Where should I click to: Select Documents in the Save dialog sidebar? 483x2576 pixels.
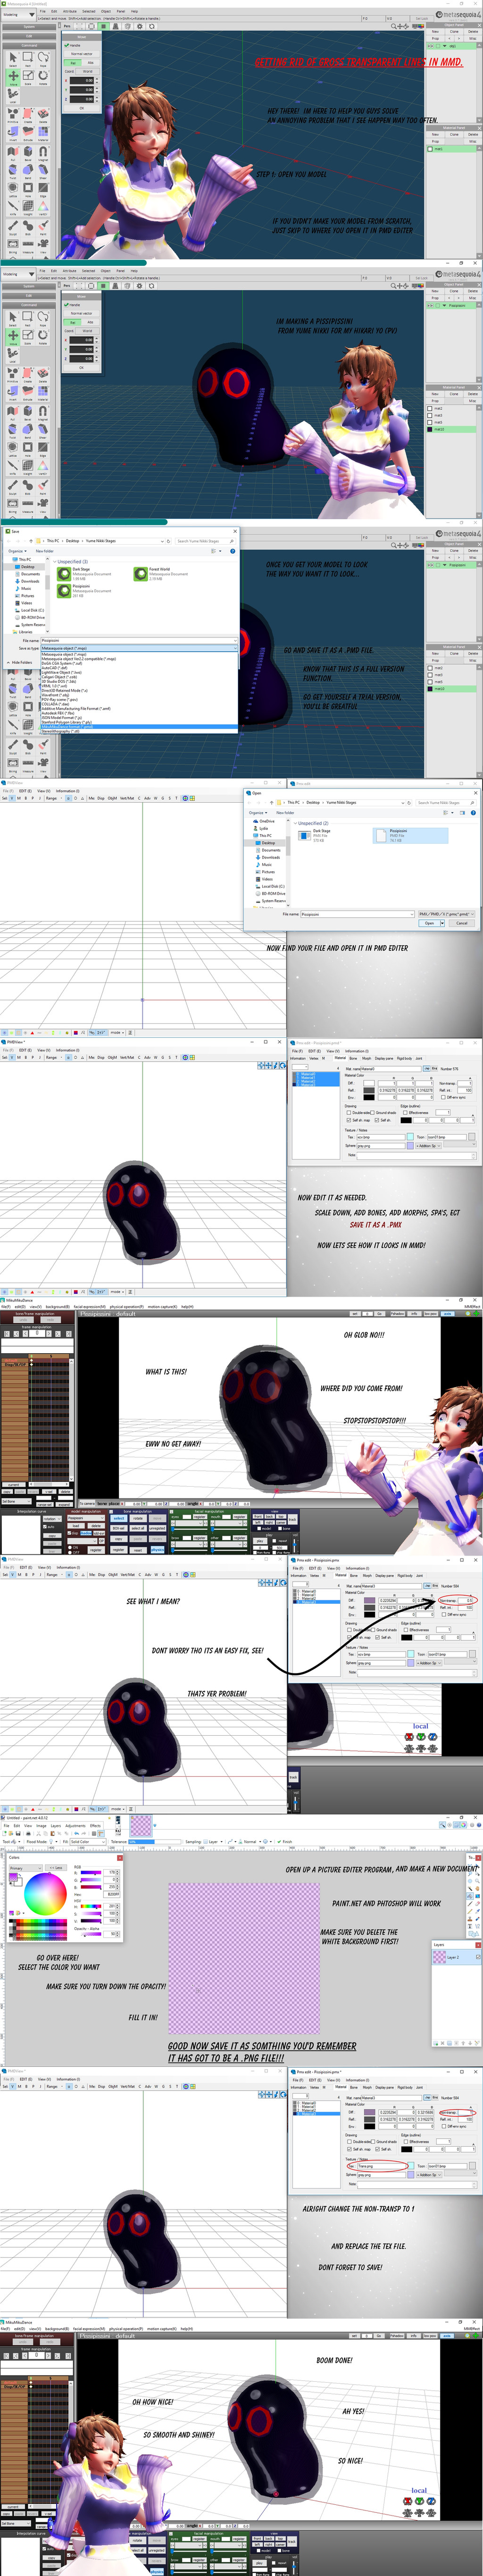[30, 574]
